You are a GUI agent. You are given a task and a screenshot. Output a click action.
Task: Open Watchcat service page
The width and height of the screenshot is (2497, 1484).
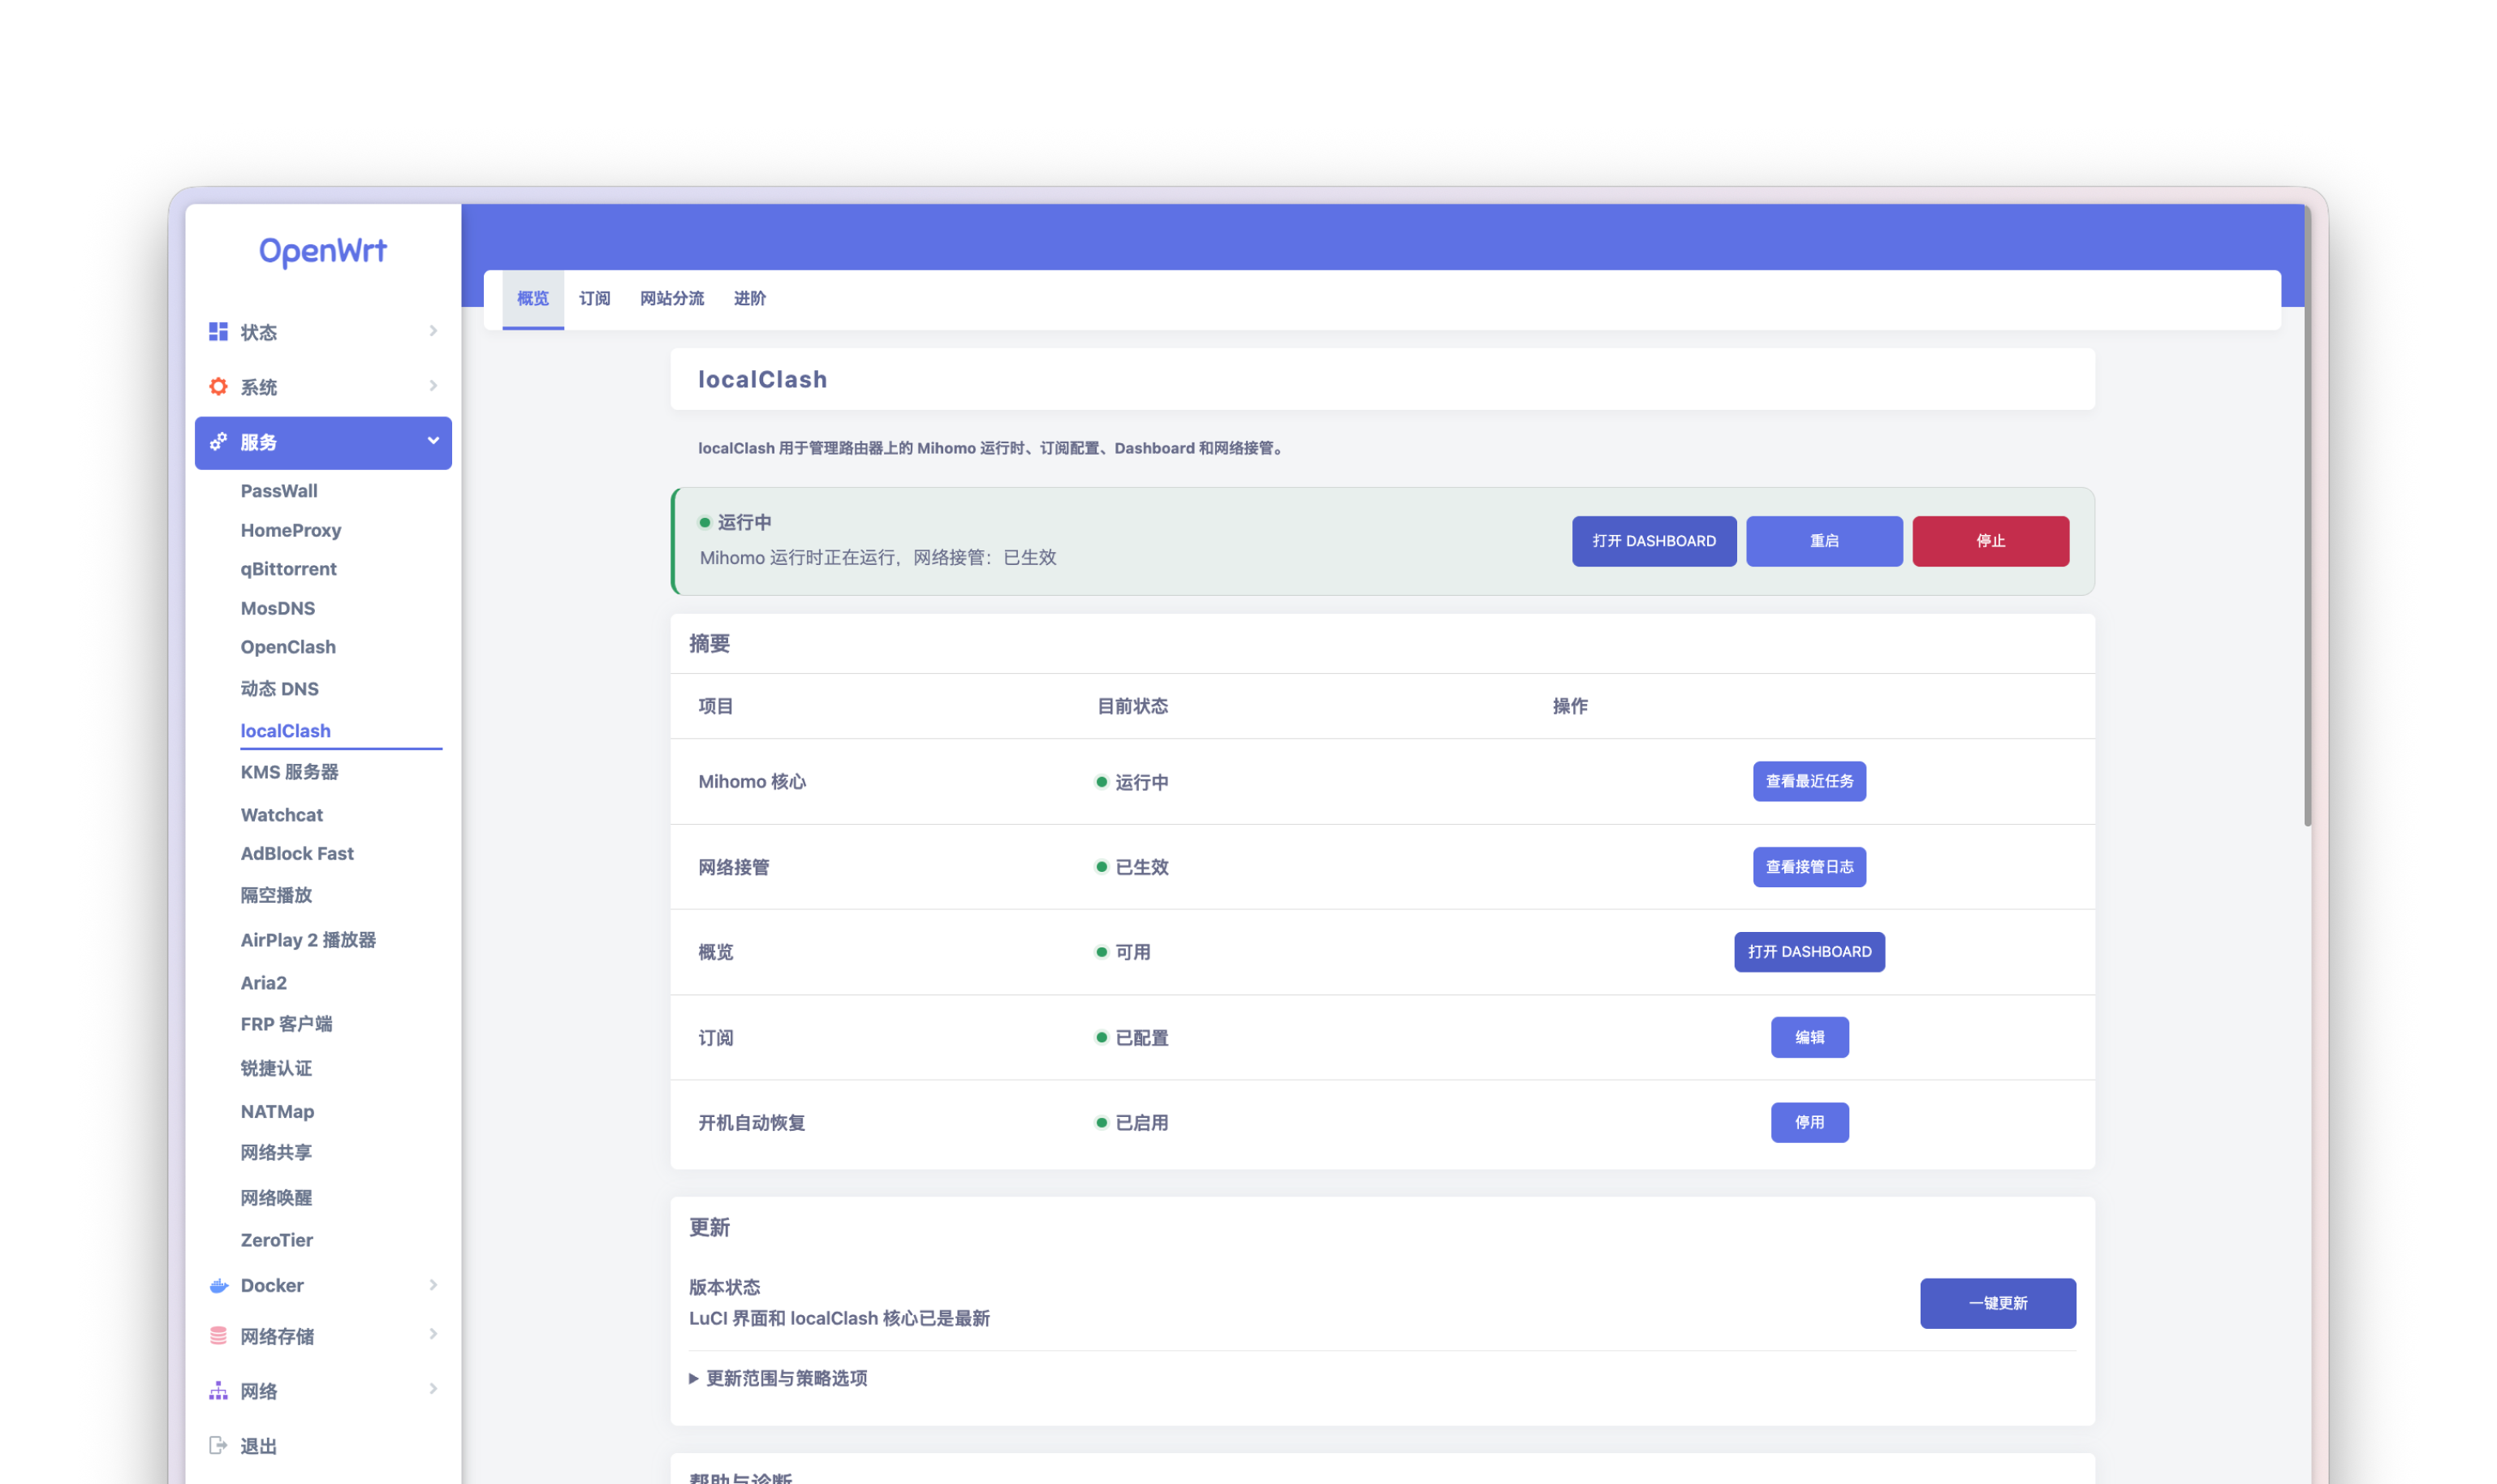pyautogui.click(x=282, y=815)
